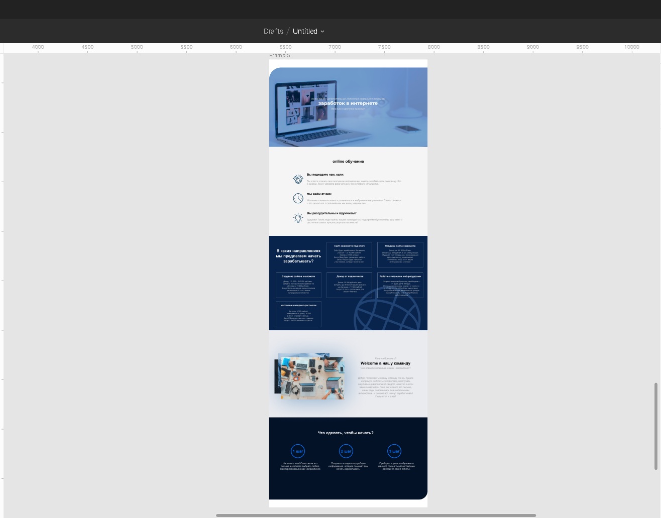This screenshot has width=661, height=518.
Task: Click the 6500 mark on the ruler
Action: click(x=285, y=47)
